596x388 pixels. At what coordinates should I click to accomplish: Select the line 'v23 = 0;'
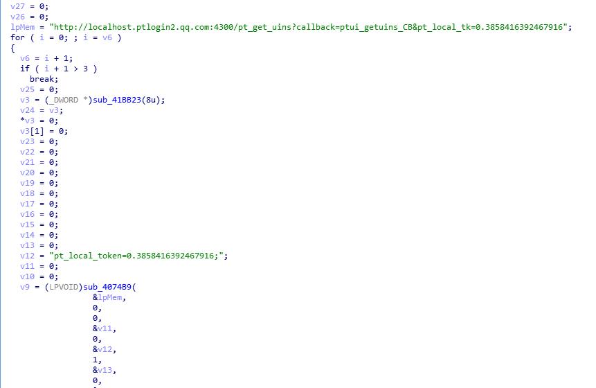[x=39, y=141]
